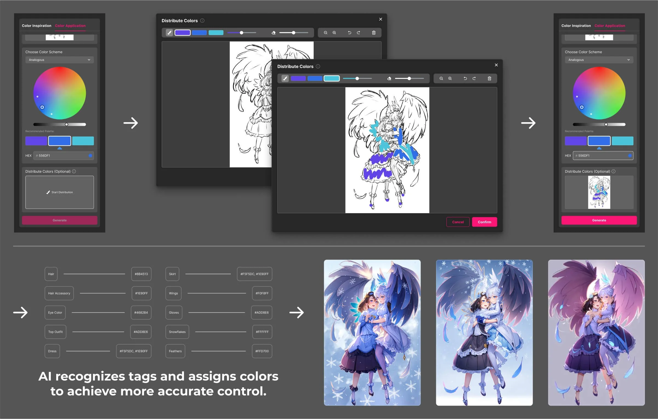
Task: Open Color Application tab in right panel
Action: [609, 26]
